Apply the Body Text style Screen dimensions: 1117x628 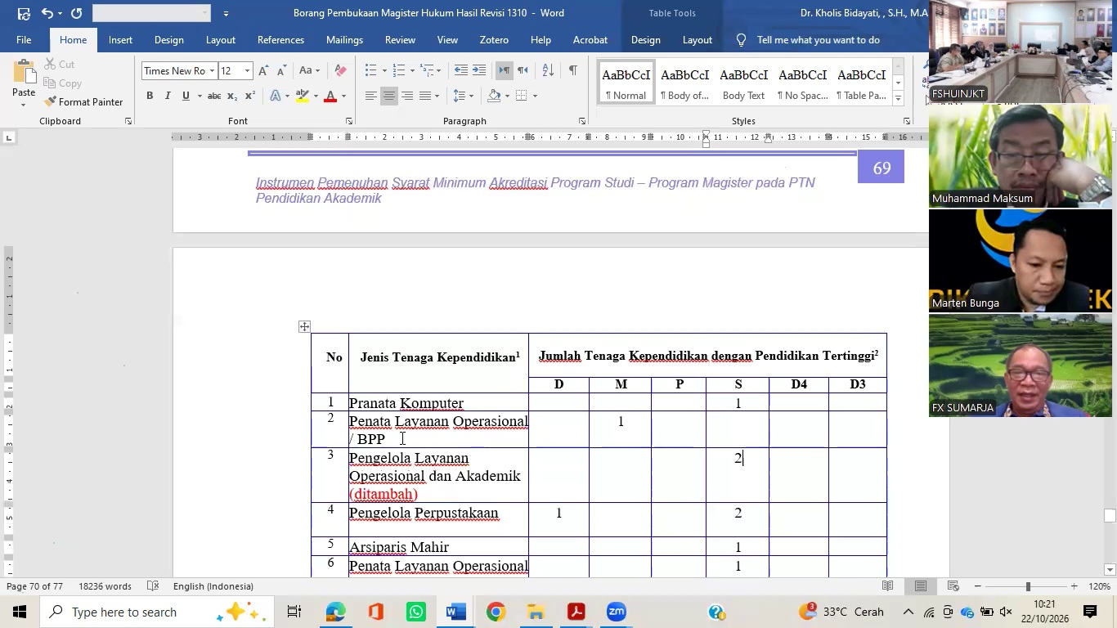743,83
